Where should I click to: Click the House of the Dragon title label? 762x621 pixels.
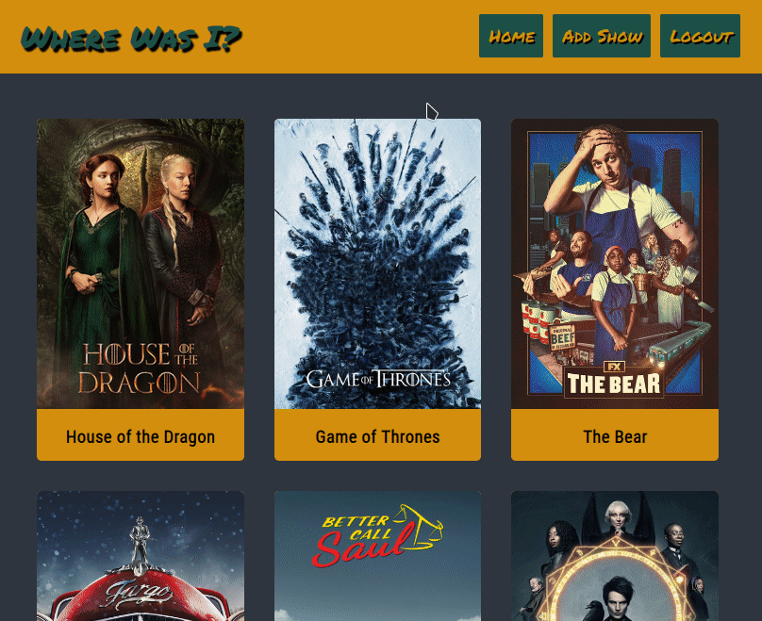pos(141,436)
